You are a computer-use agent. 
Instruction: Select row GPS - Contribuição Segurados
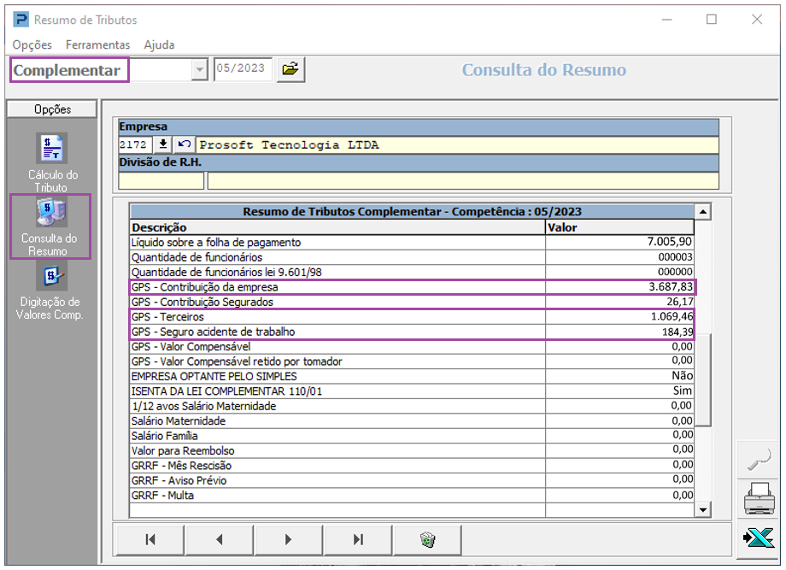(x=412, y=302)
